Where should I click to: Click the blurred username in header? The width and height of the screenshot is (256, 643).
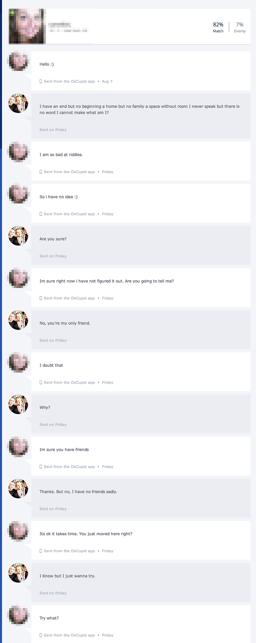(60, 24)
